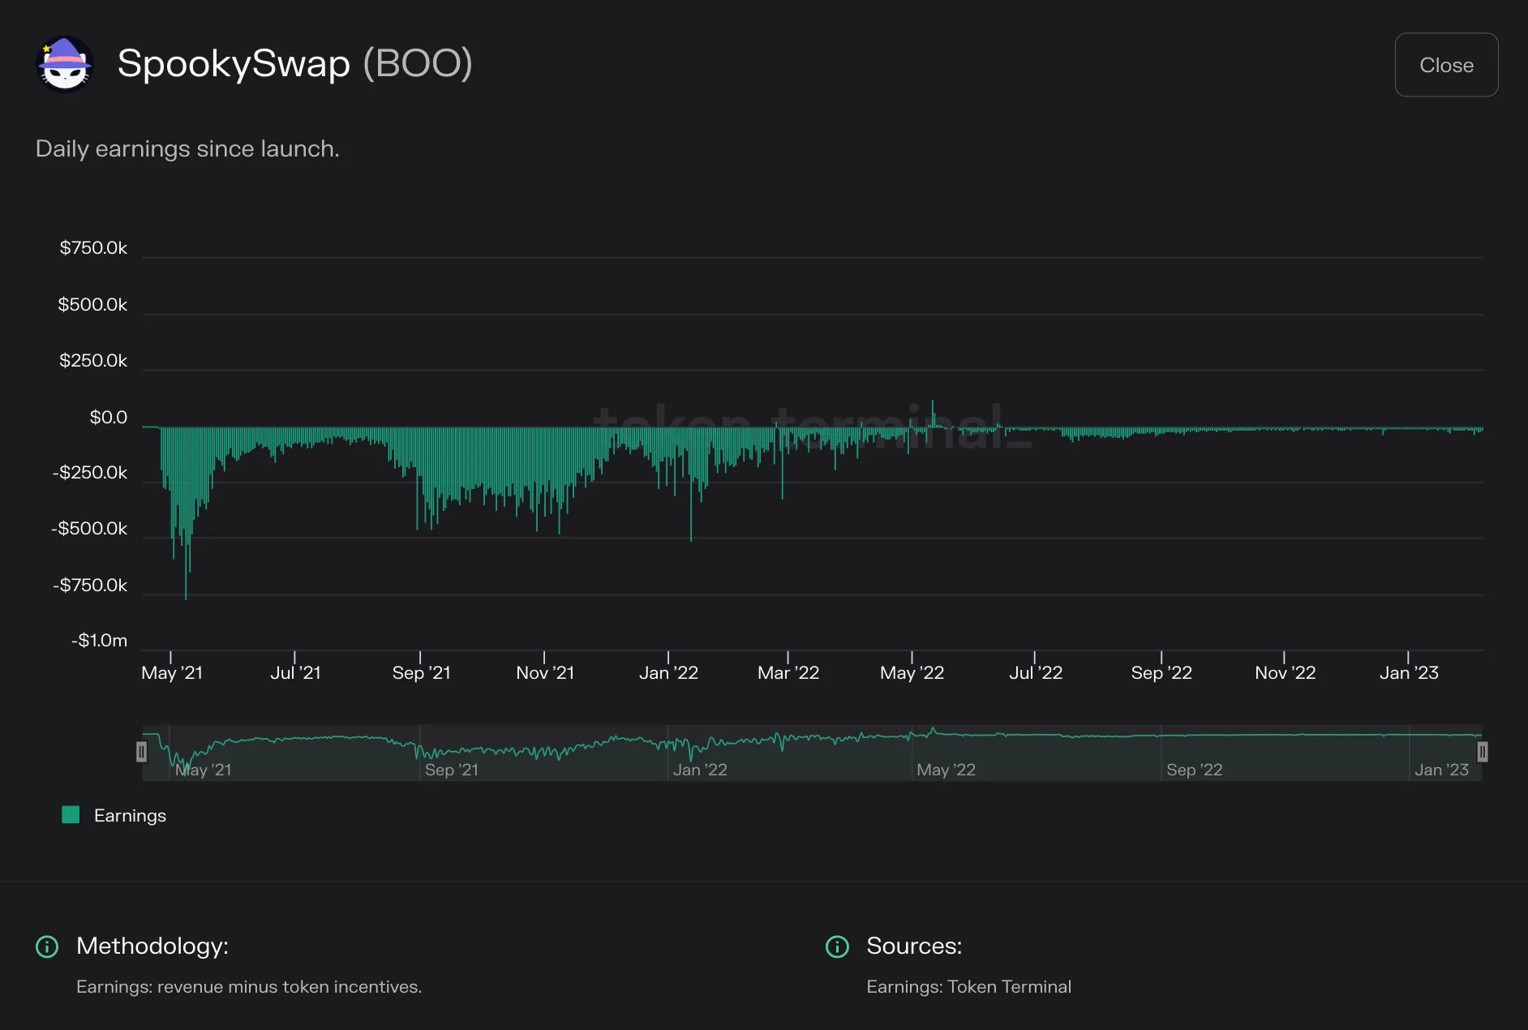
Task: Click the -$750.0k y-axis label
Action: pyautogui.click(x=90, y=586)
